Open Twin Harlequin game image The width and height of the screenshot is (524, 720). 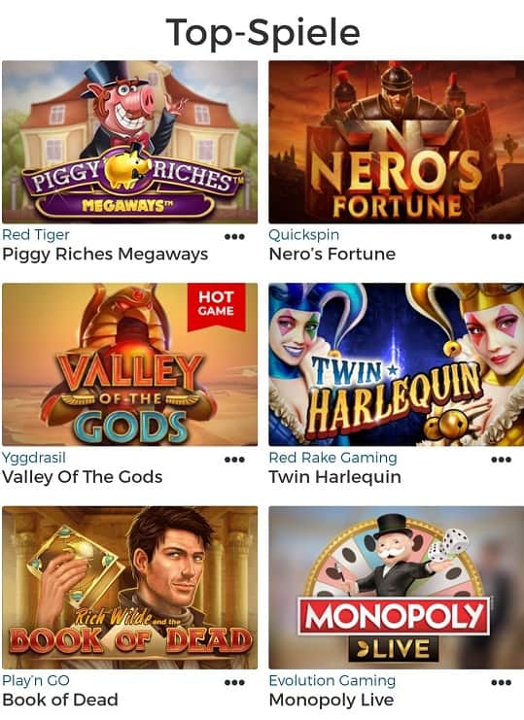tap(397, 364)
